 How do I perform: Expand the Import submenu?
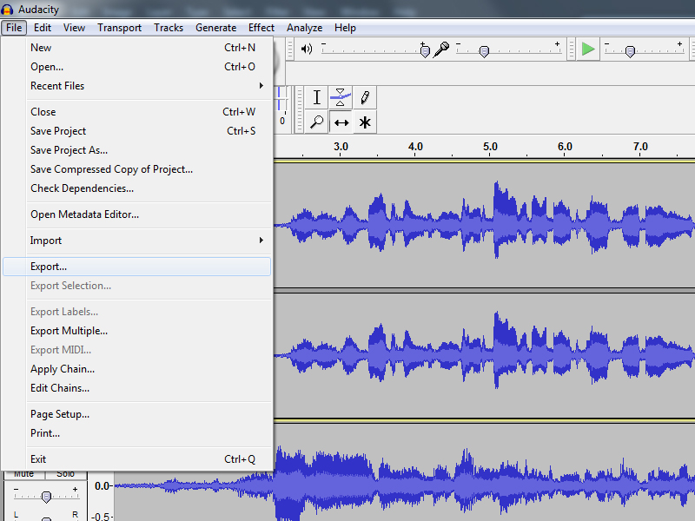point(137,241)
